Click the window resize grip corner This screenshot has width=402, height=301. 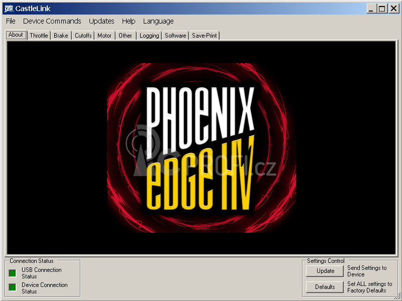tap(398, 297)
